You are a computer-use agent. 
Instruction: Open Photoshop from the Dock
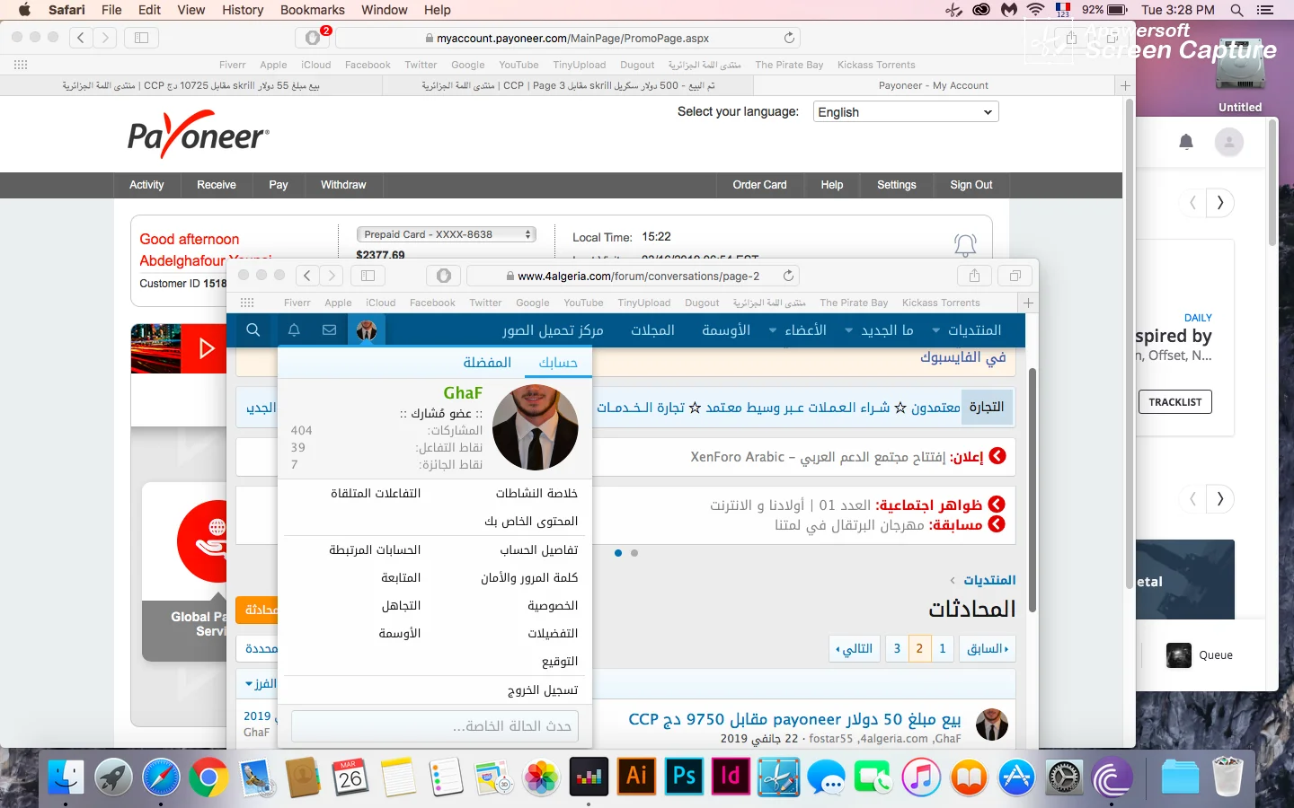(684, 777)
